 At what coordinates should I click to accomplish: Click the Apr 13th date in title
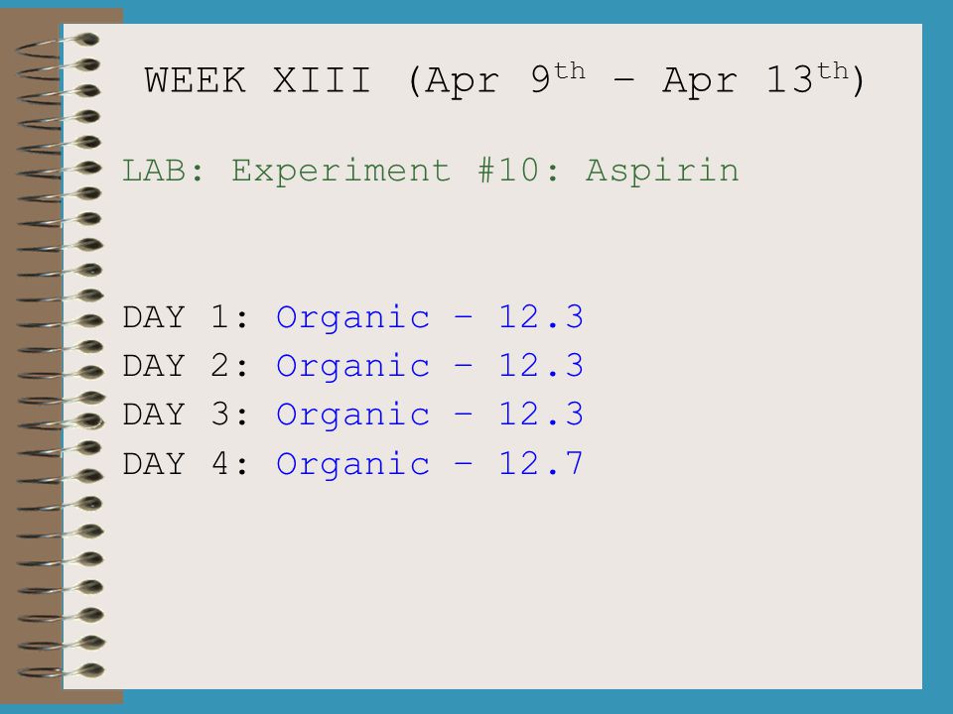pos(755,79)
